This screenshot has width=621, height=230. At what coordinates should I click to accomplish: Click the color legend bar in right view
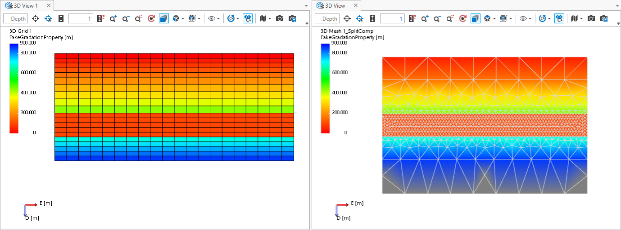[x=325, y=88]
